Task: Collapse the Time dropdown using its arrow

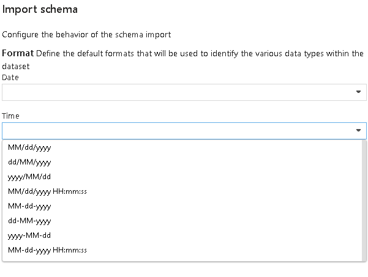Action: [x=358, y=130]
